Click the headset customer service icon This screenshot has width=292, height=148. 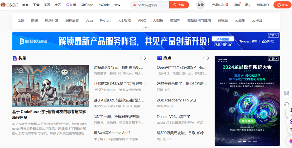coord(286,105)
